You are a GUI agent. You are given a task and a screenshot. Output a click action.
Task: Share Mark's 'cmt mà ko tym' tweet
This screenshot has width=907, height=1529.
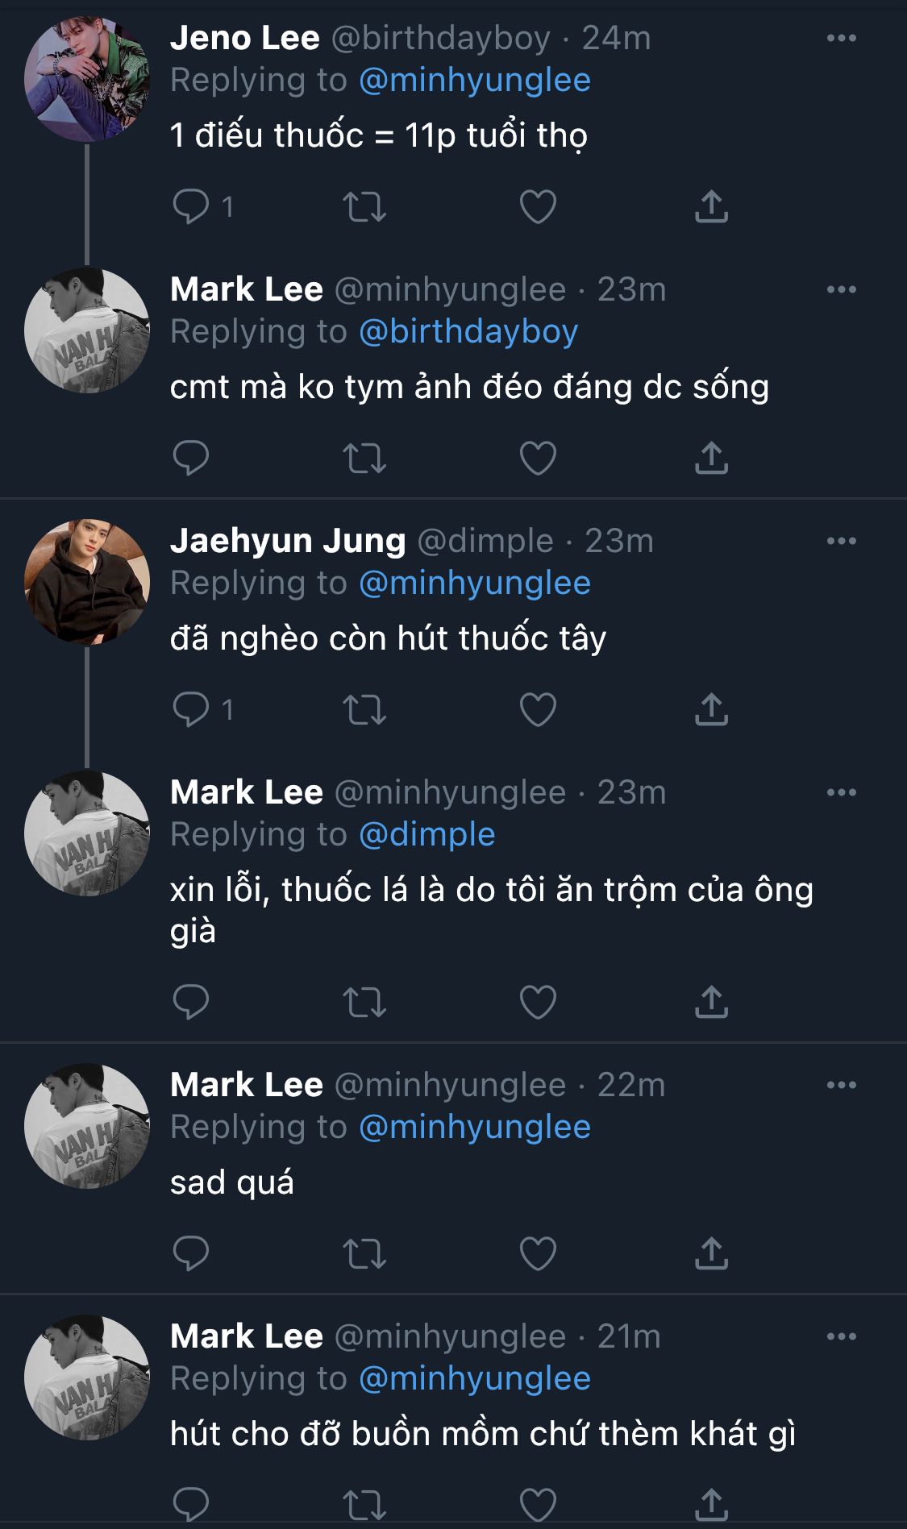tap(711, 458)
